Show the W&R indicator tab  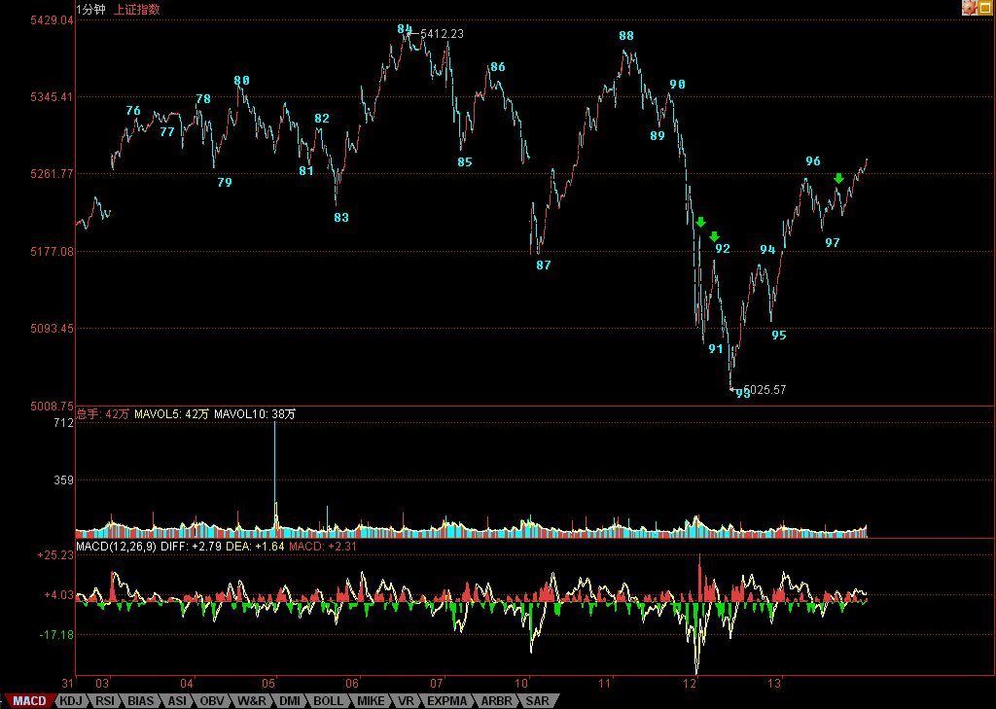click(252, 700)
